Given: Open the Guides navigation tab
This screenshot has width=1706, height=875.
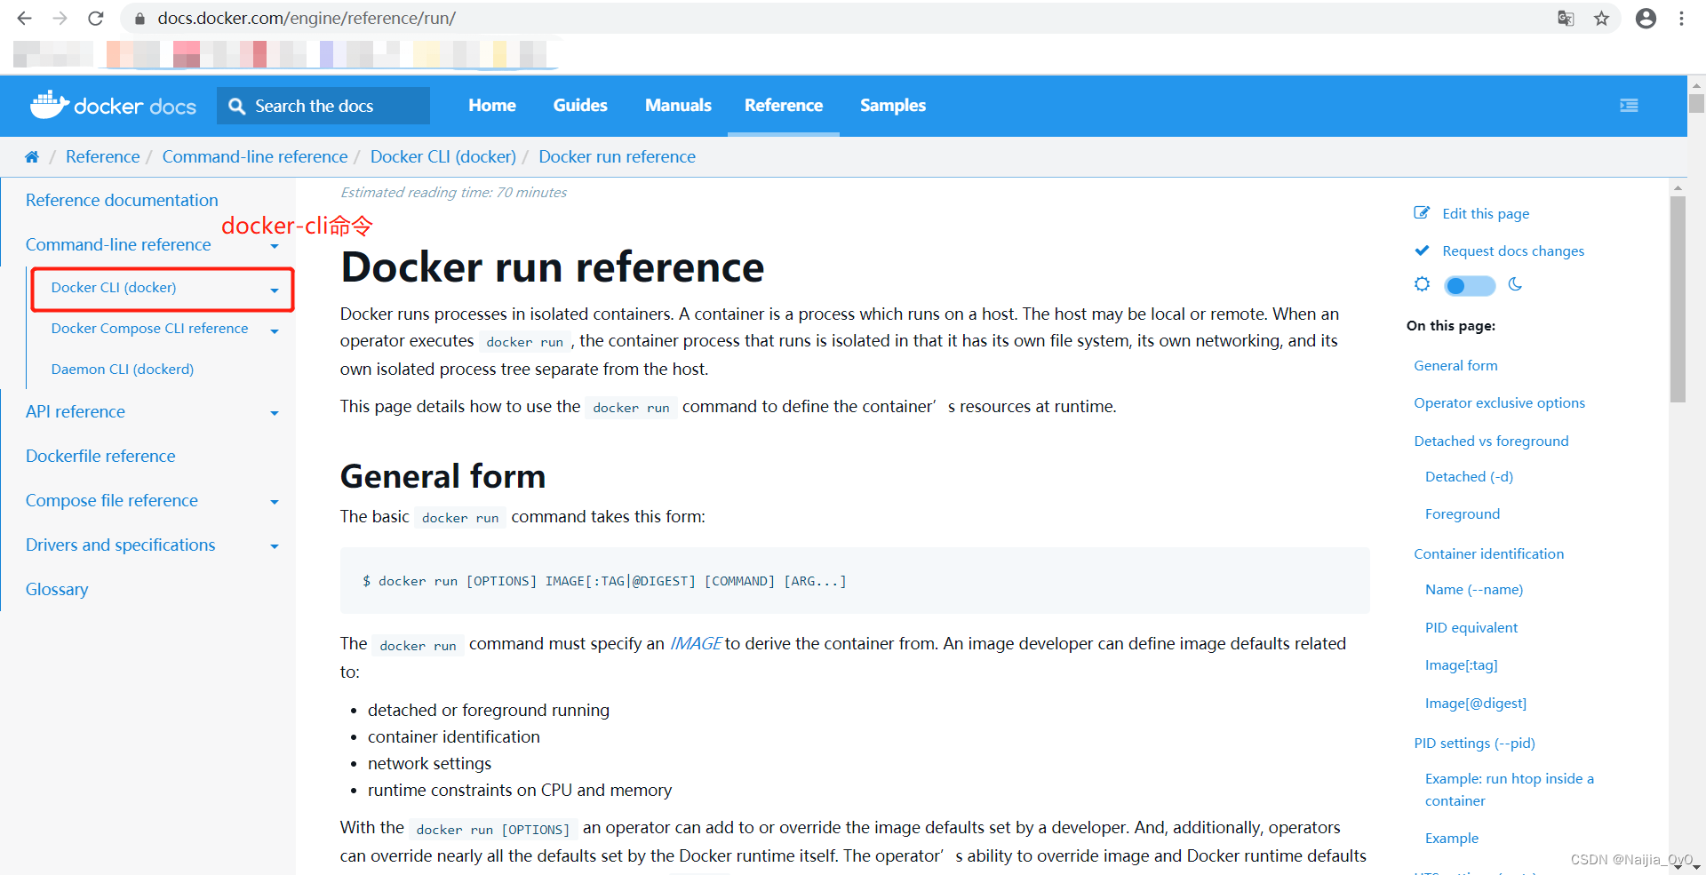Looking at the screenshot, I should pyautogui.click(x=580, y=105).
